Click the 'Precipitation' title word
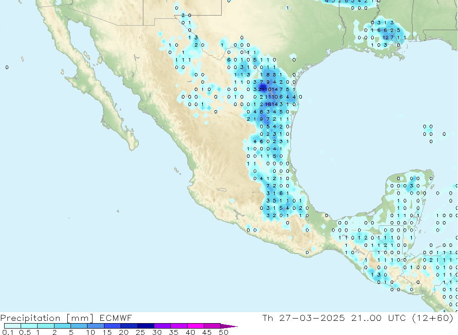Screen dimensions: 458x335 pos(30,318)
